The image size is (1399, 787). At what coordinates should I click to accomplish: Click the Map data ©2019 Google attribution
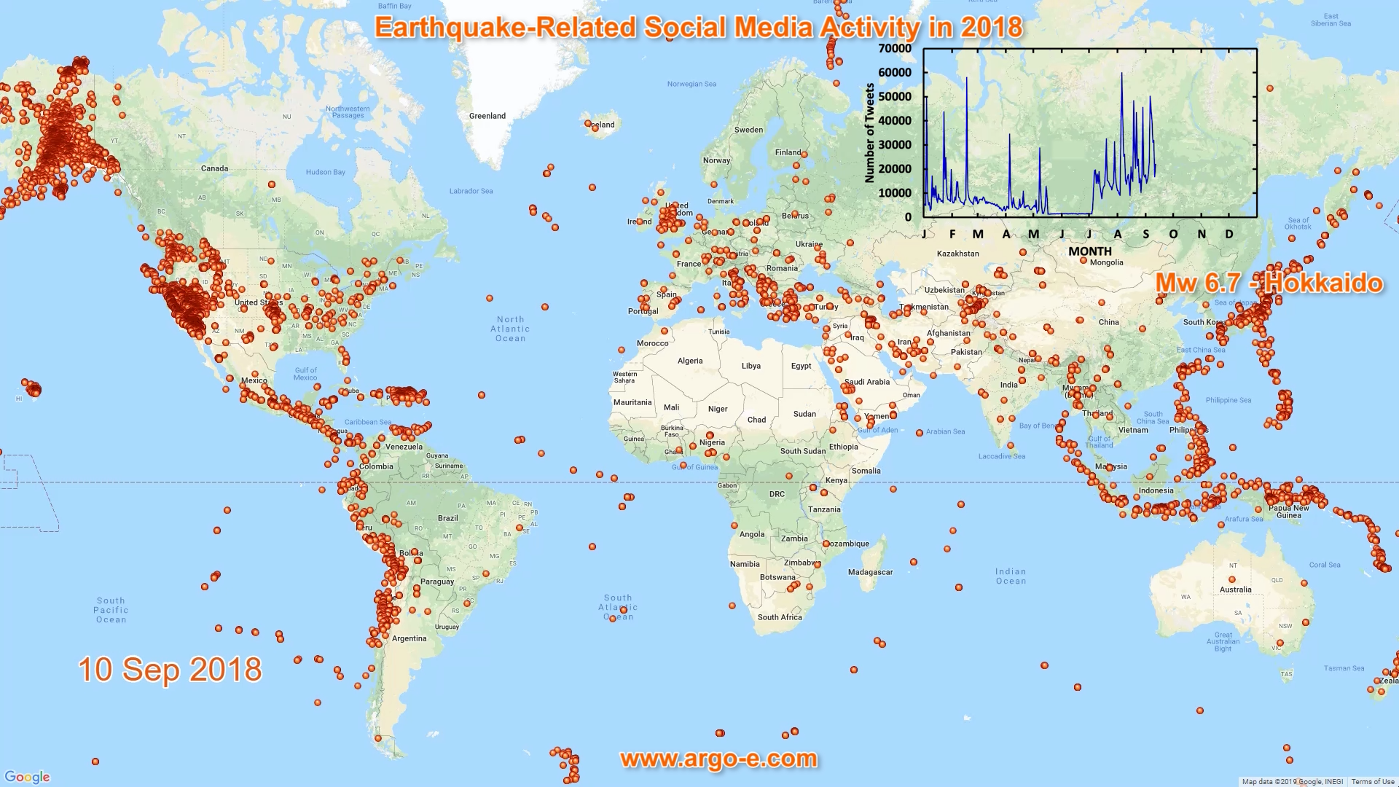(1292, 782)
